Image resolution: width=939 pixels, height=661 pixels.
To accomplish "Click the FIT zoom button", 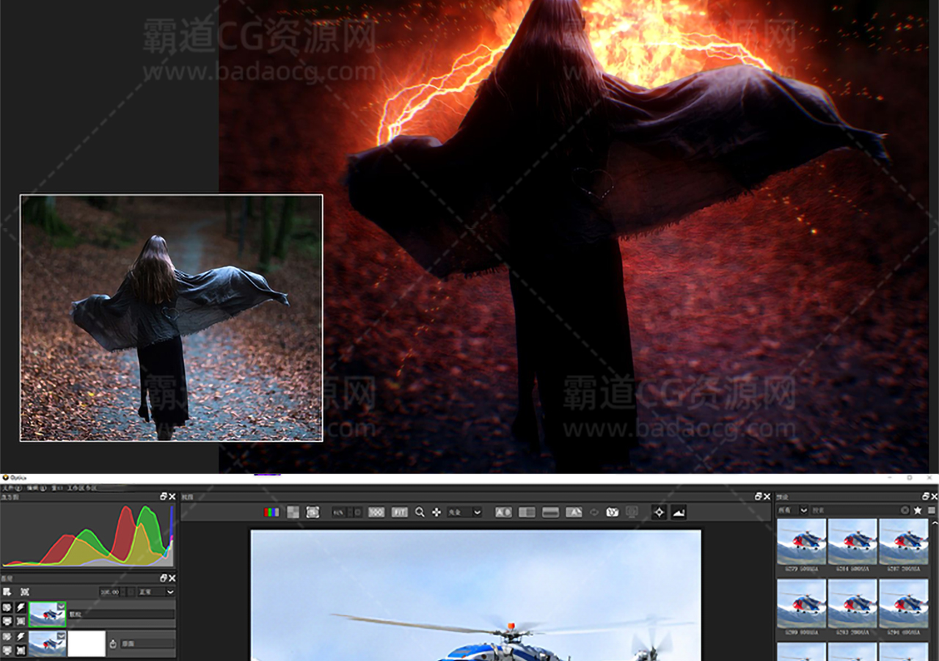I will coord(399,512).
